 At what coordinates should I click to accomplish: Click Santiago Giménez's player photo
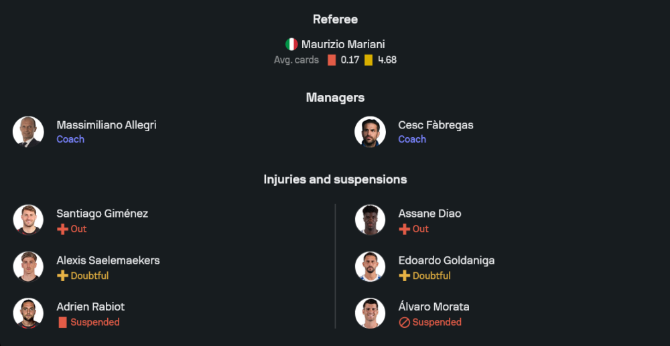coord(28,220)
